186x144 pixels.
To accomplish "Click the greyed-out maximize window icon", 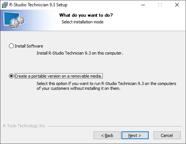I will pyautogui.click(x=160, y=5).
